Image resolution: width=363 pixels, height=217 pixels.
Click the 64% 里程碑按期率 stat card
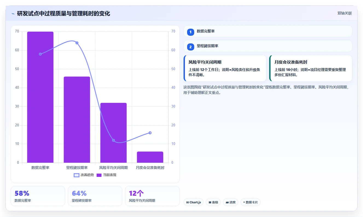95,196
